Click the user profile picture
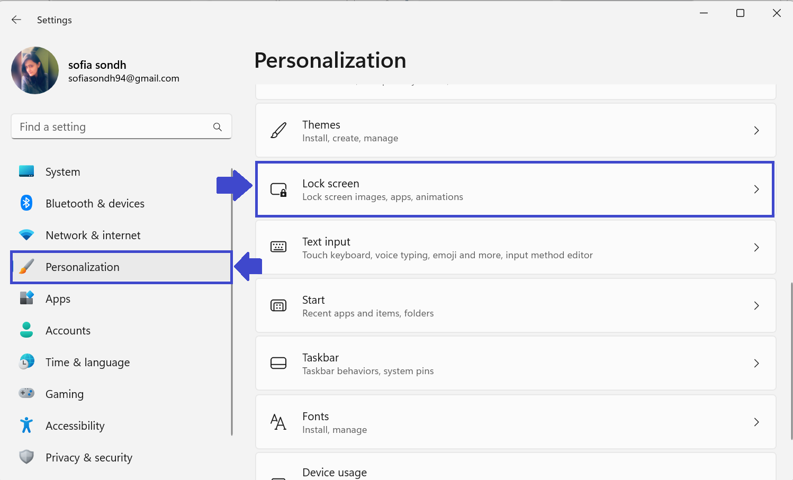This screenshot has height=480, width=793. pyautogui.click(x=35, y=70)
